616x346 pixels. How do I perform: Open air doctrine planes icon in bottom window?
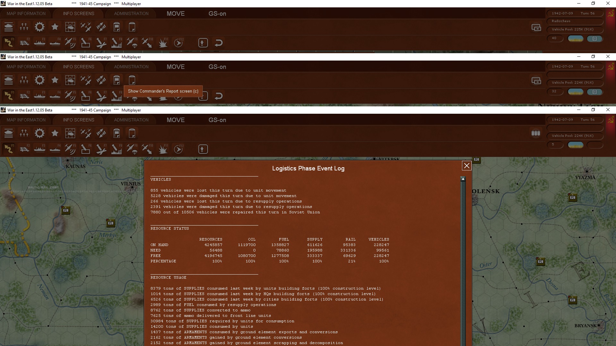point(86,133)
